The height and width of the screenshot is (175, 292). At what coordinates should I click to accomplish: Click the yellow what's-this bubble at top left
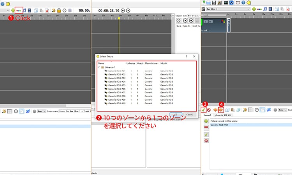[8, 4]
